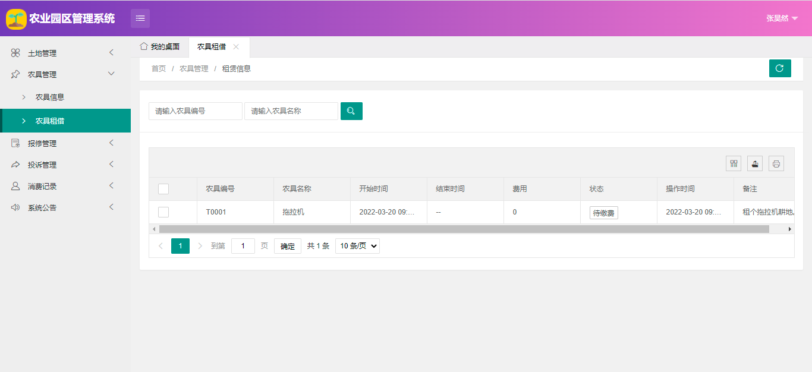
Task: Go to next page arrow
Action: (x=200, y=246)
